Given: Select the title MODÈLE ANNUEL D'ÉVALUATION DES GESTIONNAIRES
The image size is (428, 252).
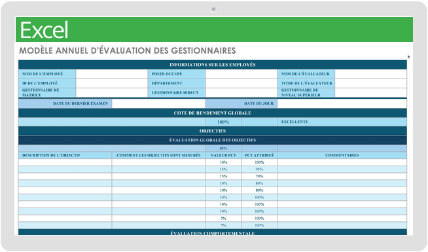Looking at the screenshot, I should [127, 51].
